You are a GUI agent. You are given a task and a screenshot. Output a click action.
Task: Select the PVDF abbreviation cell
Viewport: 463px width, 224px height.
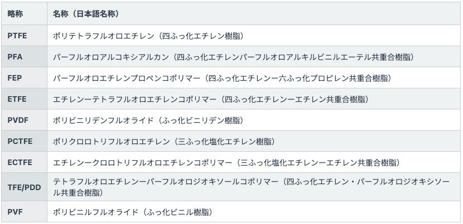[x=18, y=120]
